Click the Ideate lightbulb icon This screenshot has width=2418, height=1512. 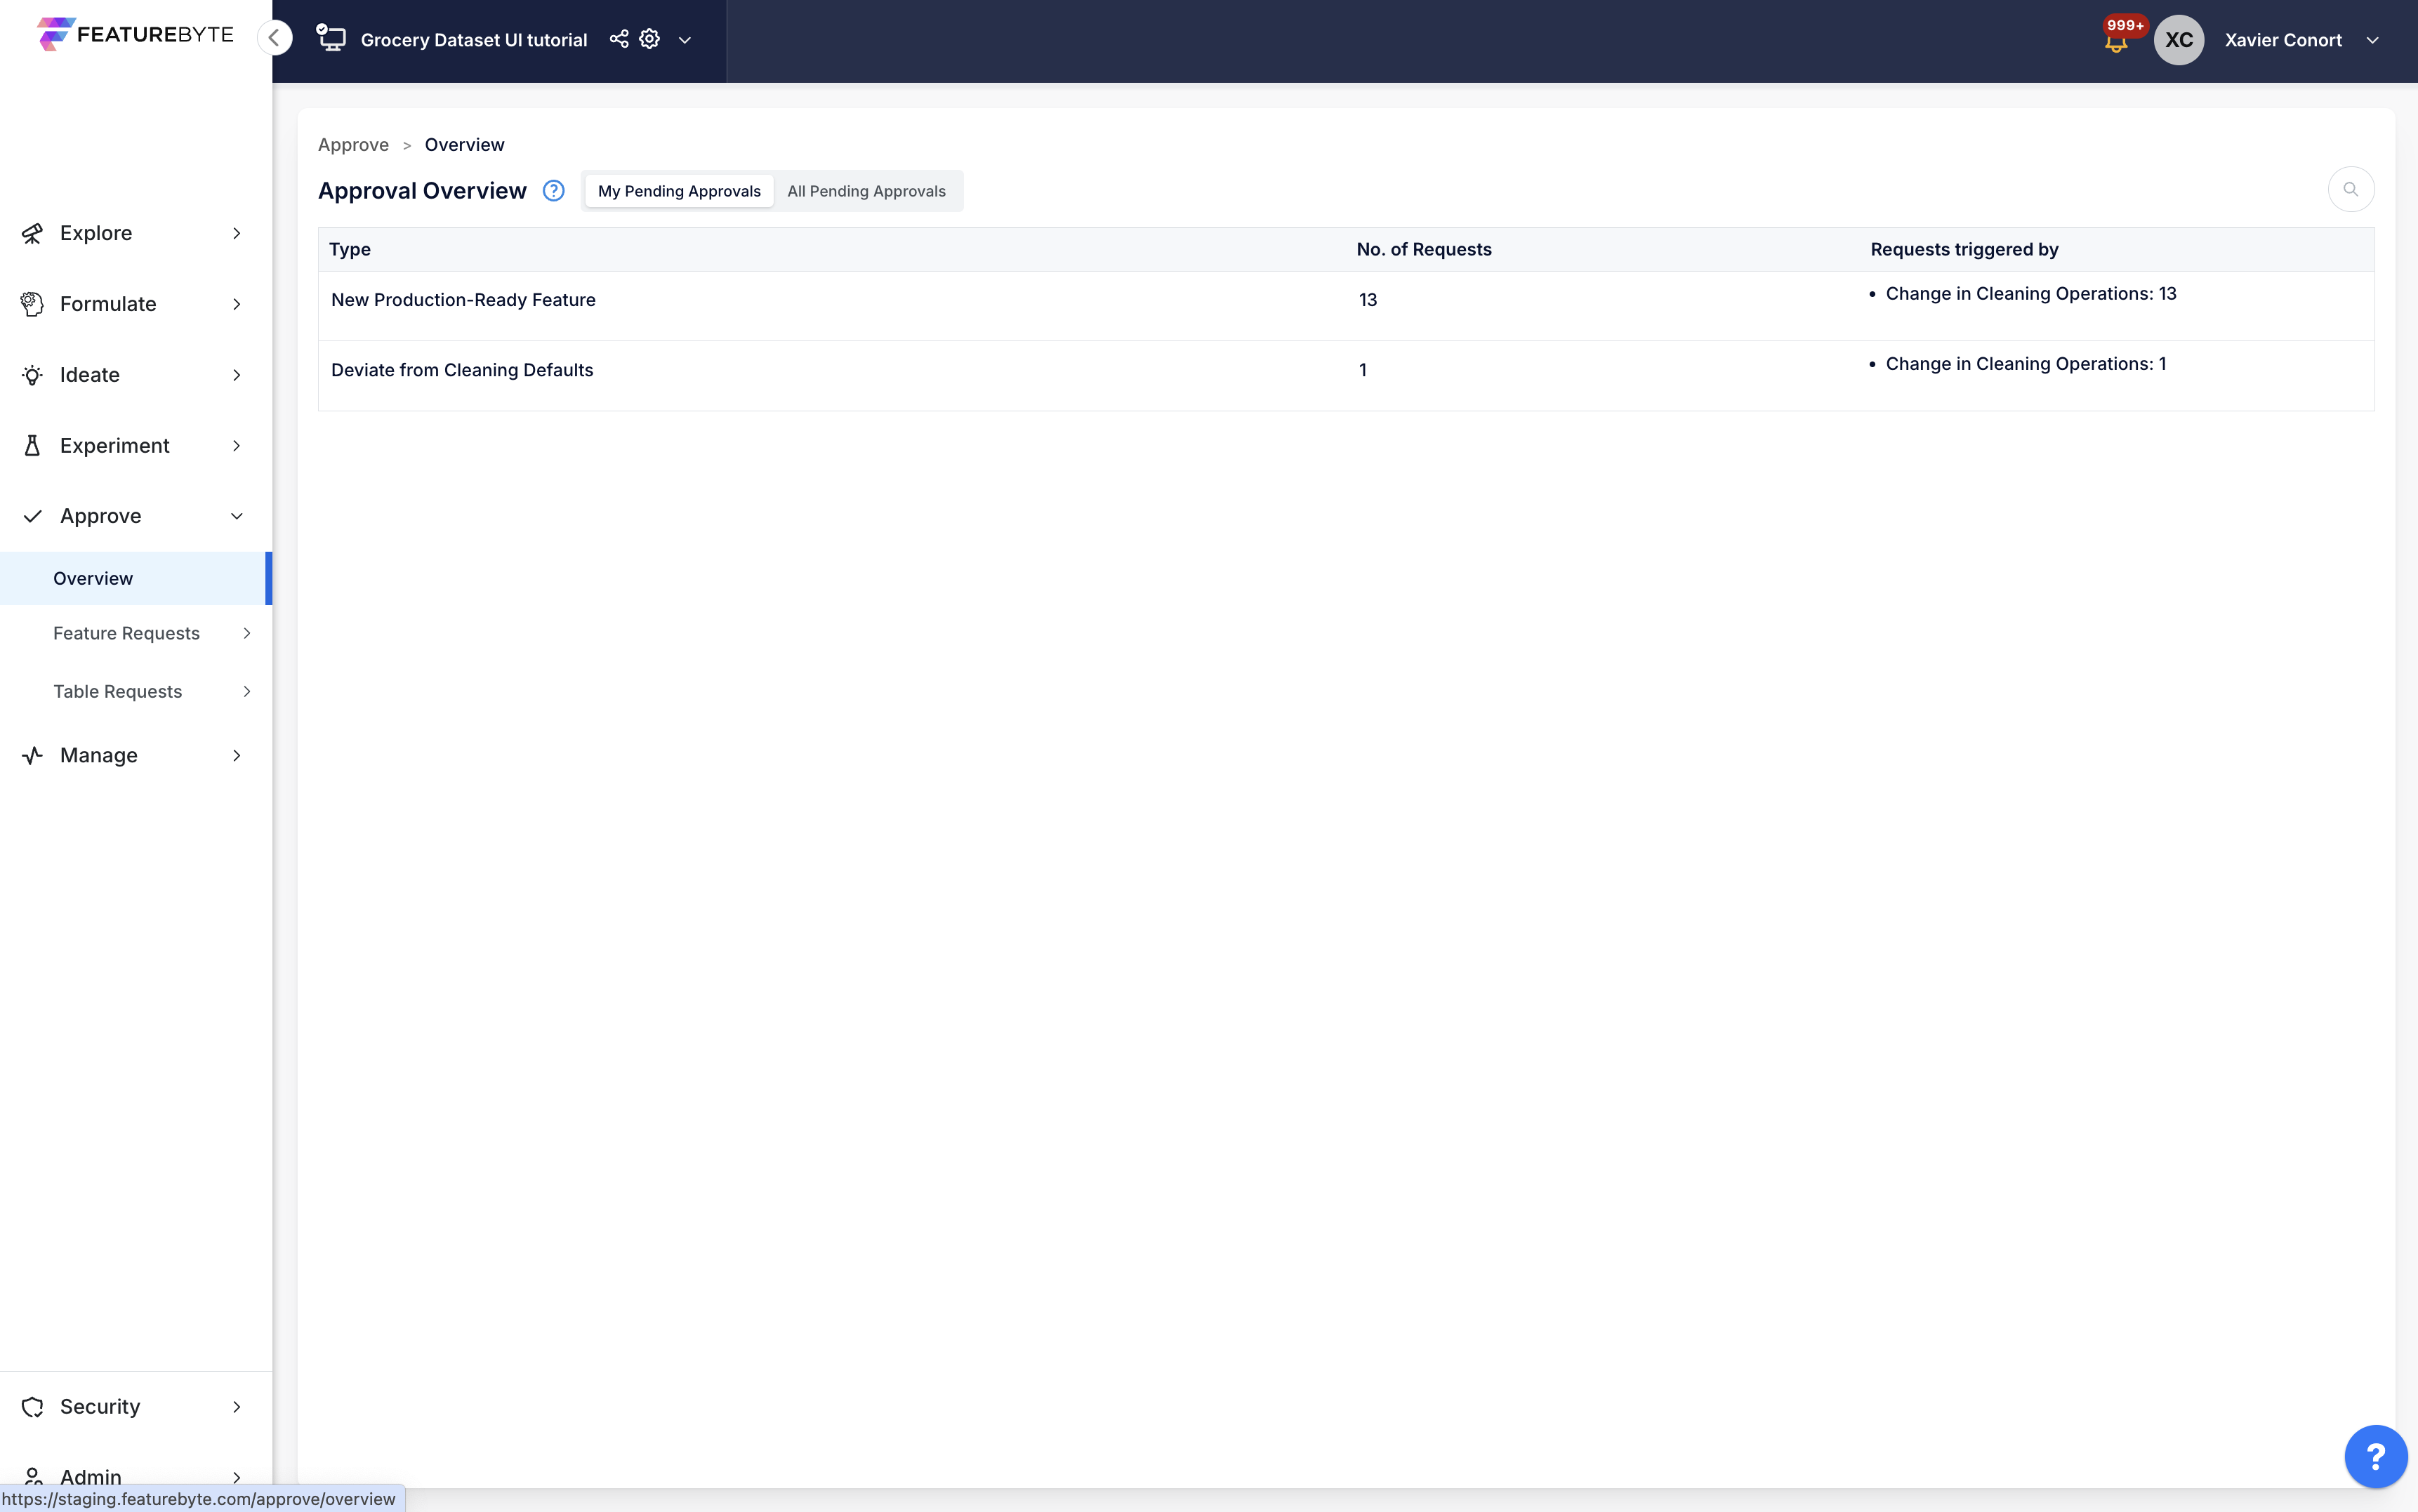tap(32, 375)
